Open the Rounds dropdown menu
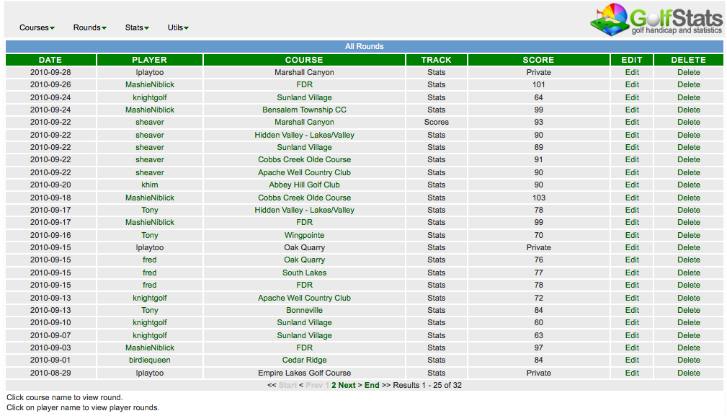727x416 pixels. click(x=89, y=28)
